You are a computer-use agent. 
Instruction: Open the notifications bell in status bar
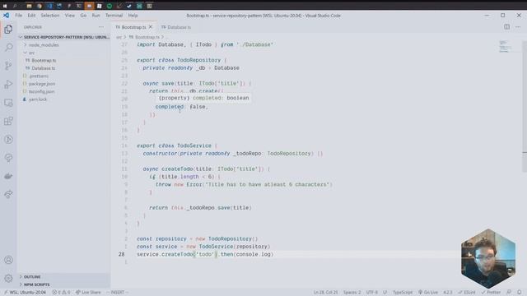[x=520, y=293]
